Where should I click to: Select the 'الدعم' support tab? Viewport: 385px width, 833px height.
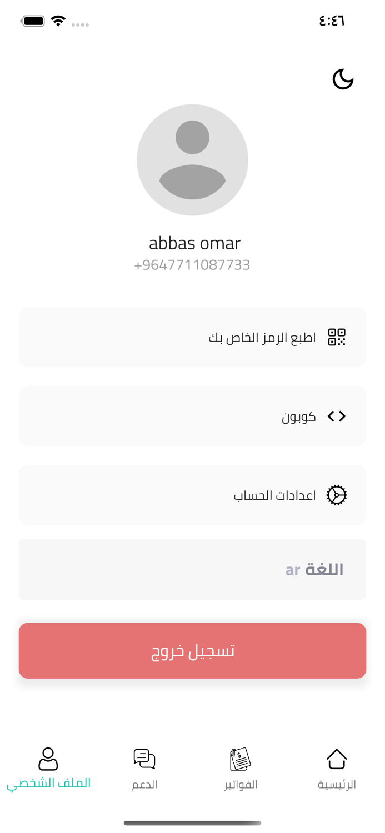pyautogui.click(x=144, y=769)
